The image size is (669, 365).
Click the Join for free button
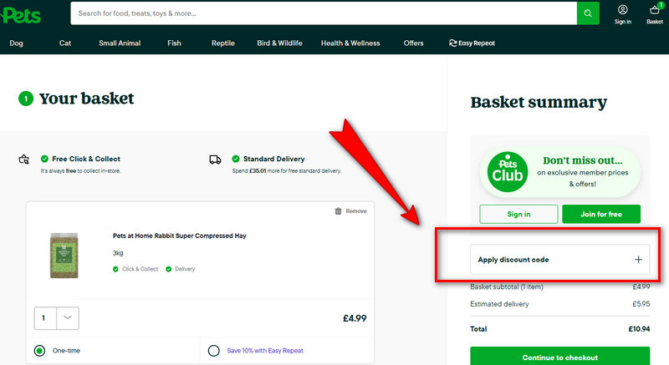tap(601, 214)
